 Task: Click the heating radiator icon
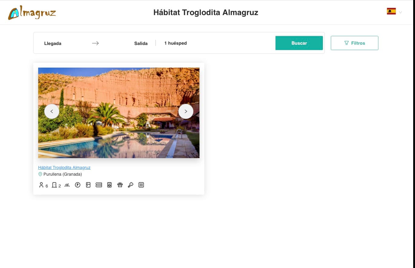[x=141, y=185]
